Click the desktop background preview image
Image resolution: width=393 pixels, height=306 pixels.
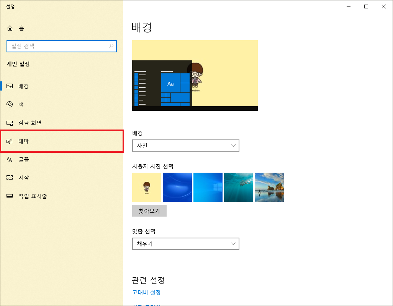195,75
